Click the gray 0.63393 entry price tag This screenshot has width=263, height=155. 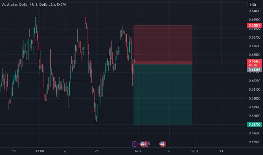(254, 70)
